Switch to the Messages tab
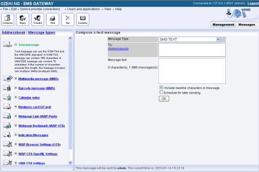This screenshot has width=259, height=172. (247, 25)
